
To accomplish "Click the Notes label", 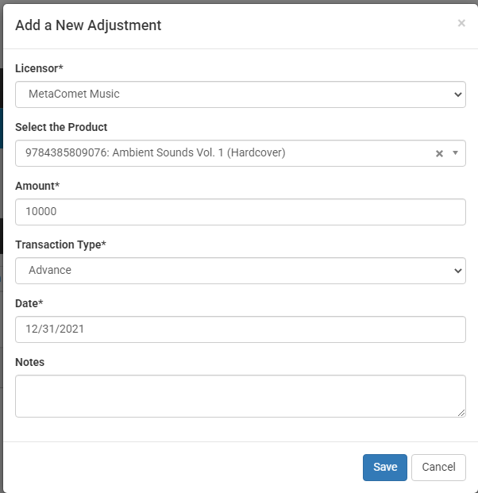I will coord(30,362).
